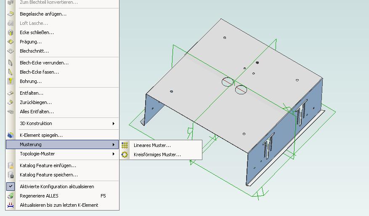Viewport: 369px width, 216px height.
Task: Click the highlighted Musterung menu entry
Action: click(x=62, y=144)
